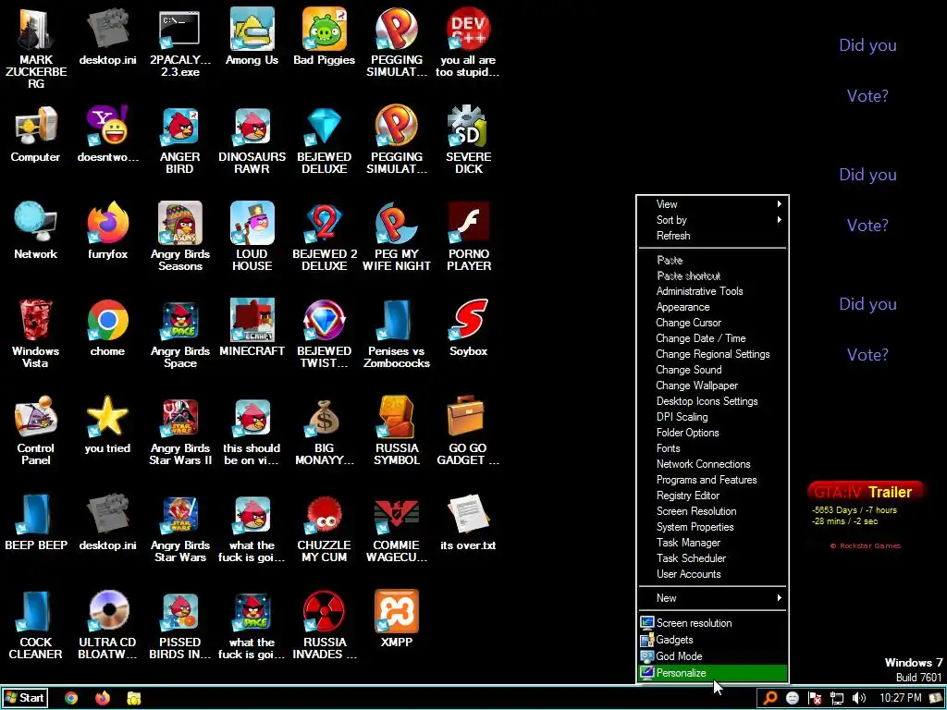
Task: Select the COCK CLEANER folder icon
Action: pos(36,611)
